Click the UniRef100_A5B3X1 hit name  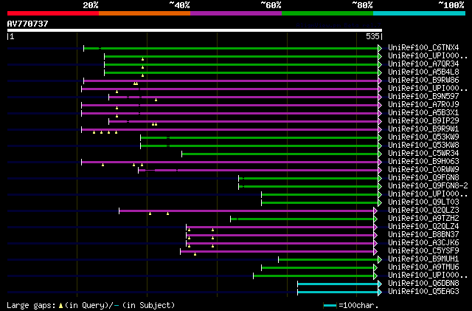pyautogui.click(x=423, y=113)
